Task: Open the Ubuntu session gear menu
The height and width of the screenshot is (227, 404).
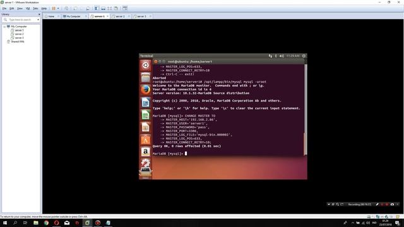Action: [304, 56]
